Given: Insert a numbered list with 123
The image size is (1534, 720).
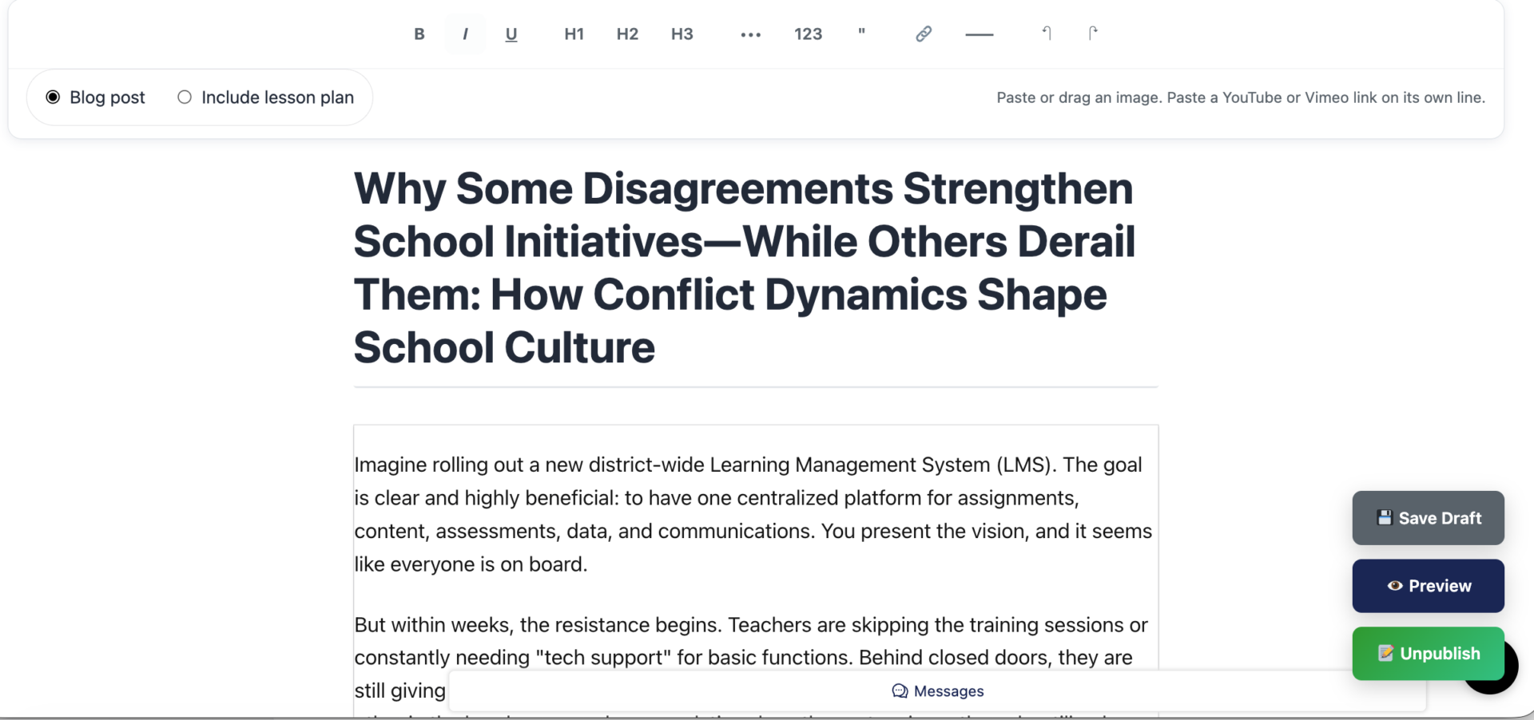Looking at the screenshot, I should [808, 34].
